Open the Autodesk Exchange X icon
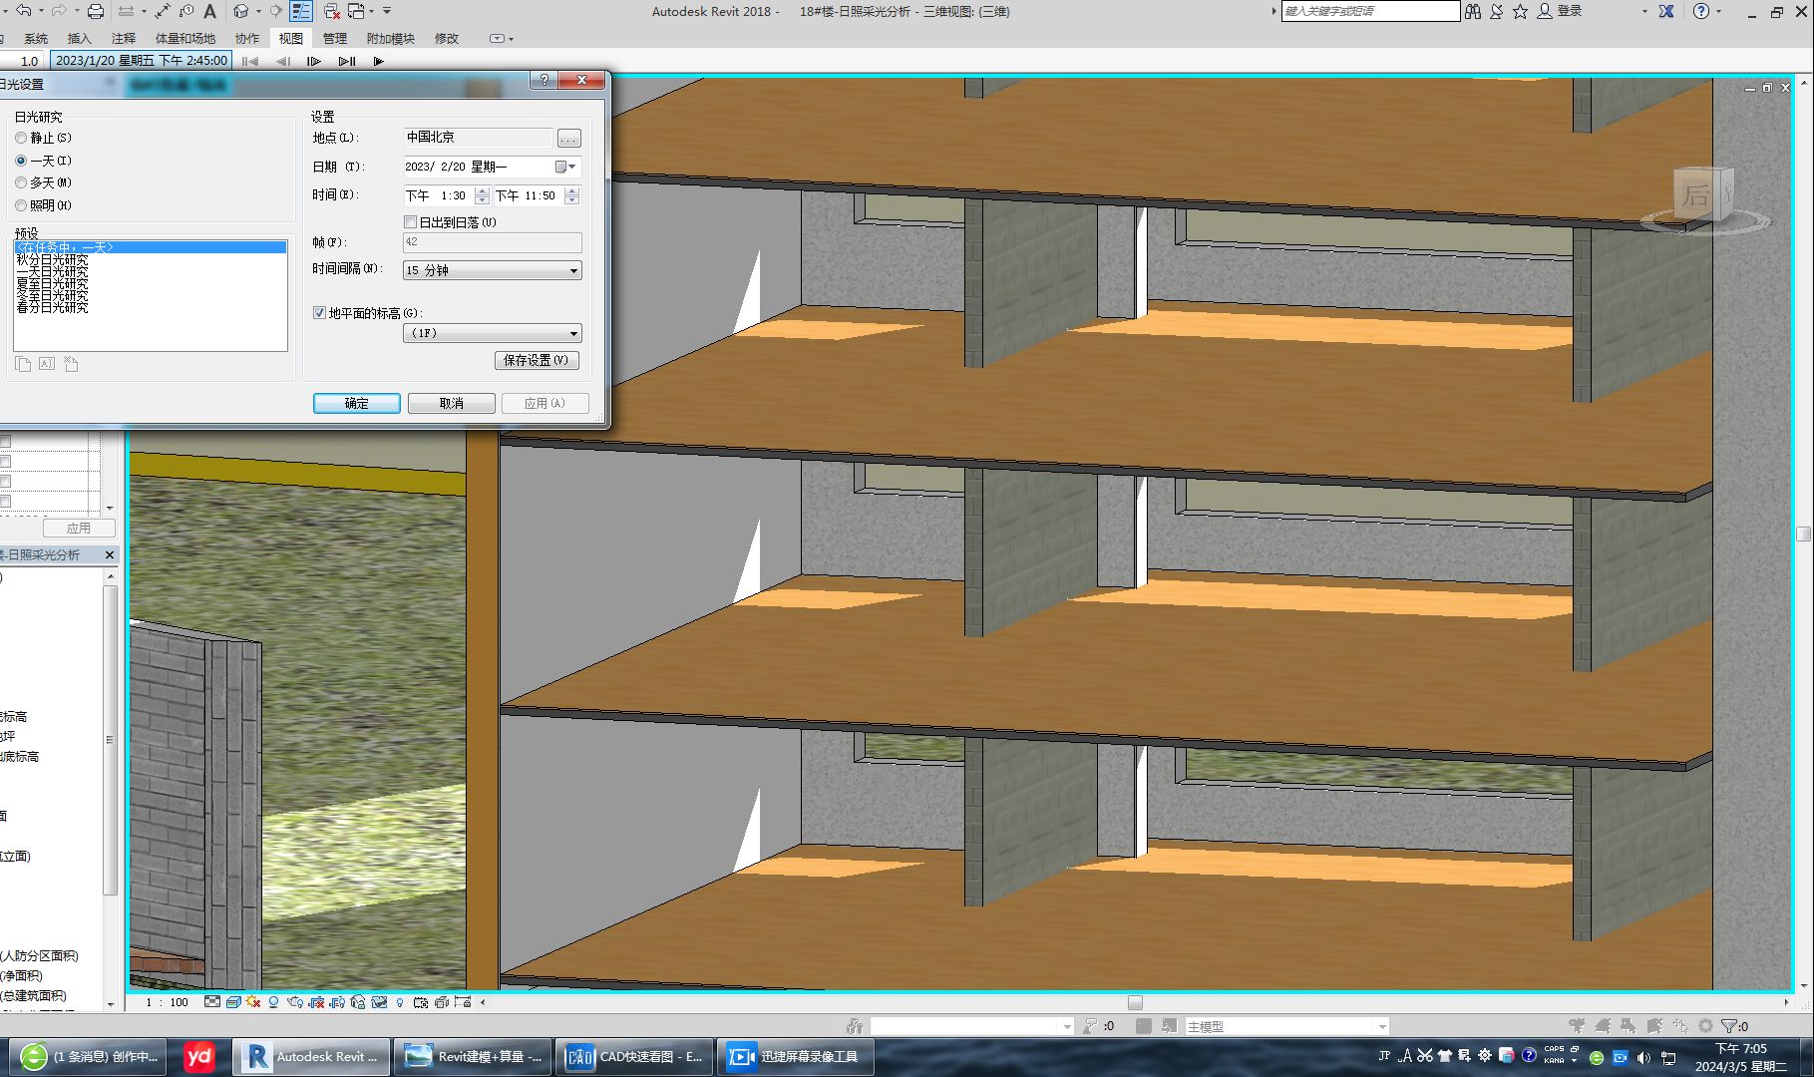This screenshot has width=1814, height=1077. [1666, 11]
